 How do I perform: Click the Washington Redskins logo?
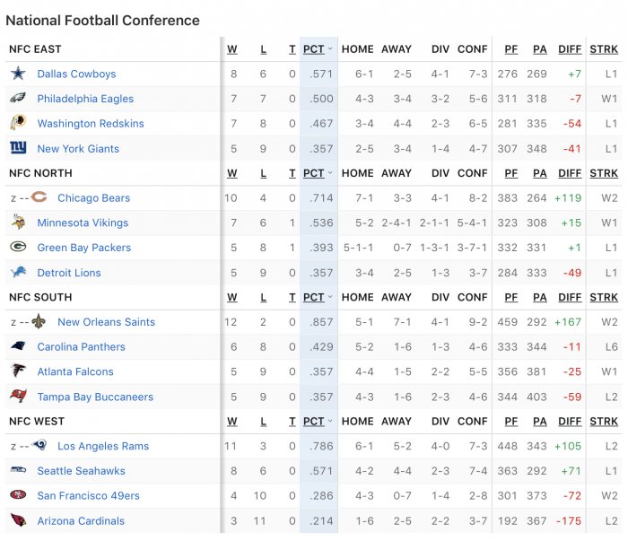click(18, 123)
